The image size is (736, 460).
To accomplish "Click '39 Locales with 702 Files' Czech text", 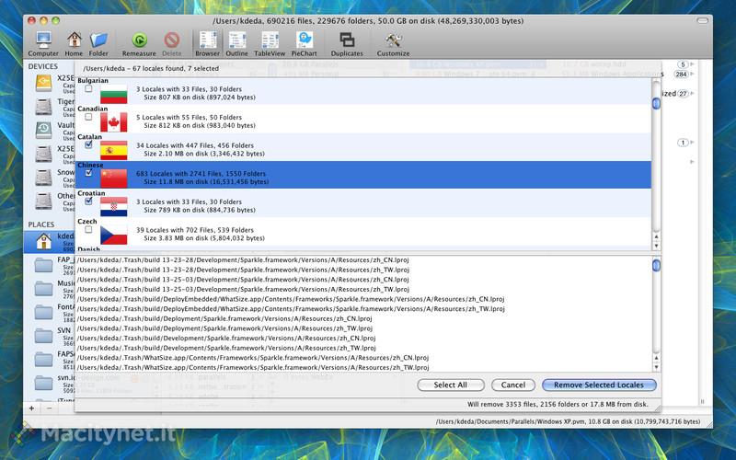I will 195,230.
